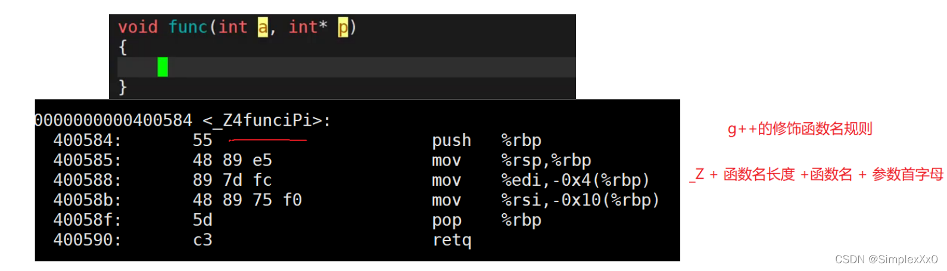Click the opcode byte 'c3'
This screenshot has width=947, height=271.
pos(203,240)
